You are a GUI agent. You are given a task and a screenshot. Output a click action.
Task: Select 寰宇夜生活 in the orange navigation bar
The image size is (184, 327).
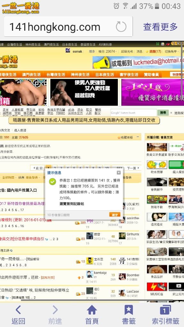(129, 74)
